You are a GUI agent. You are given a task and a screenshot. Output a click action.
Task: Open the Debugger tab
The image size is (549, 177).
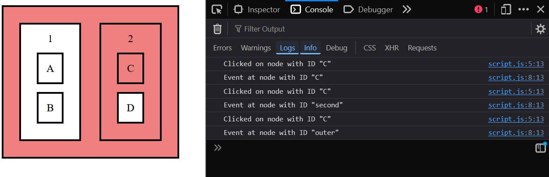[x=368, y=10]
